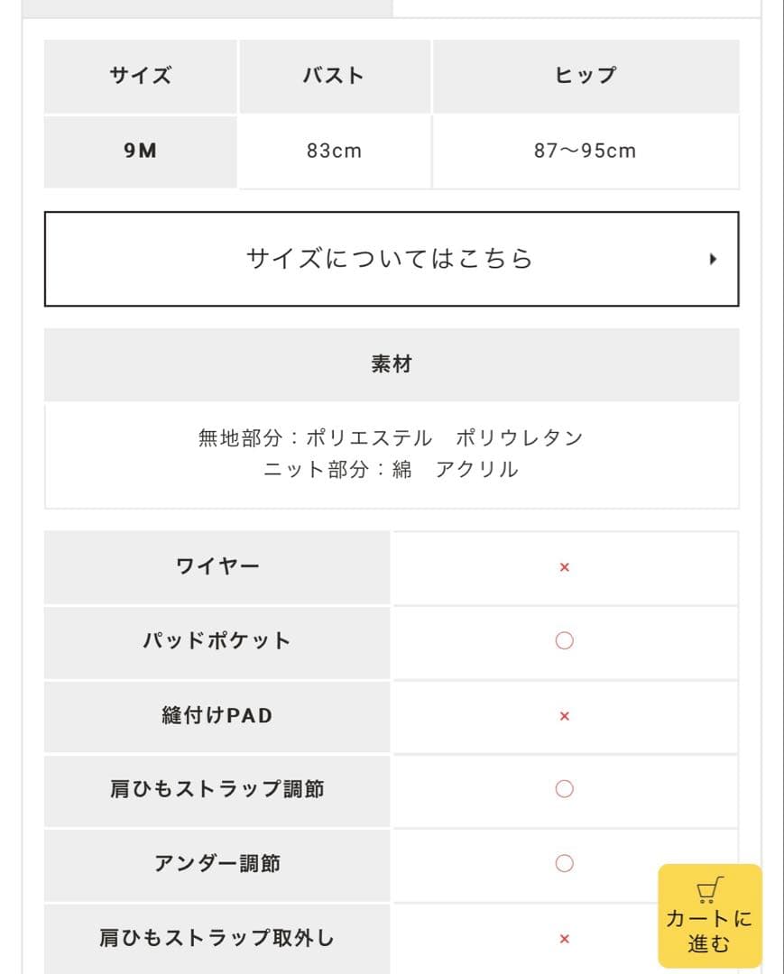
Task: Click the 素材 section header
Action: pyautogui.click(x=392, y=364)
